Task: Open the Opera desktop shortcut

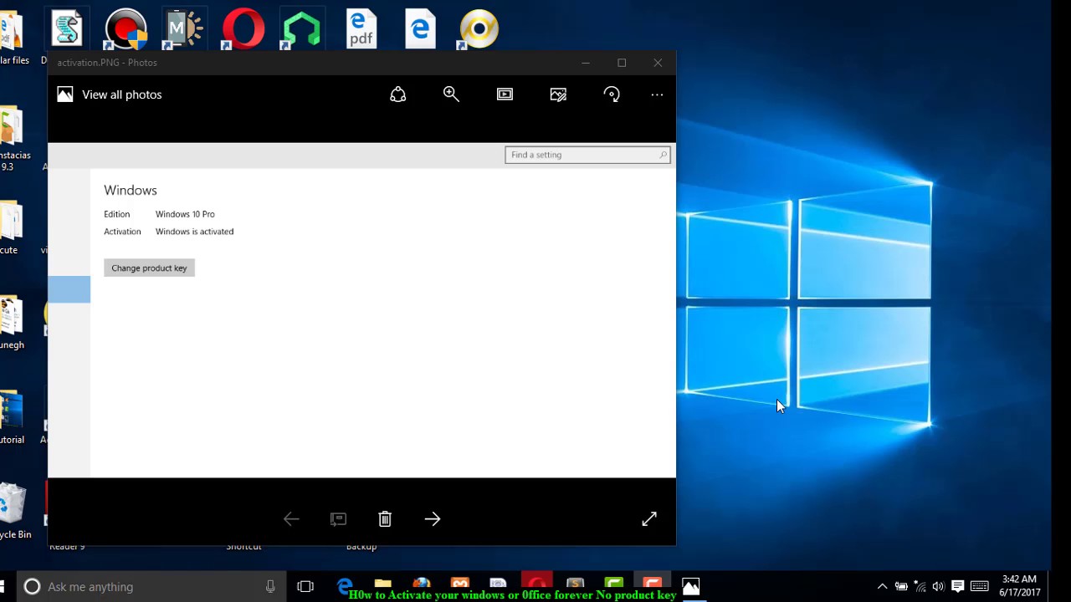Action: 243,29
